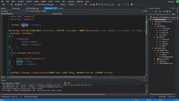Switch to the Class View tab
This screenshot has width=179, height=101.
(171, 97)
